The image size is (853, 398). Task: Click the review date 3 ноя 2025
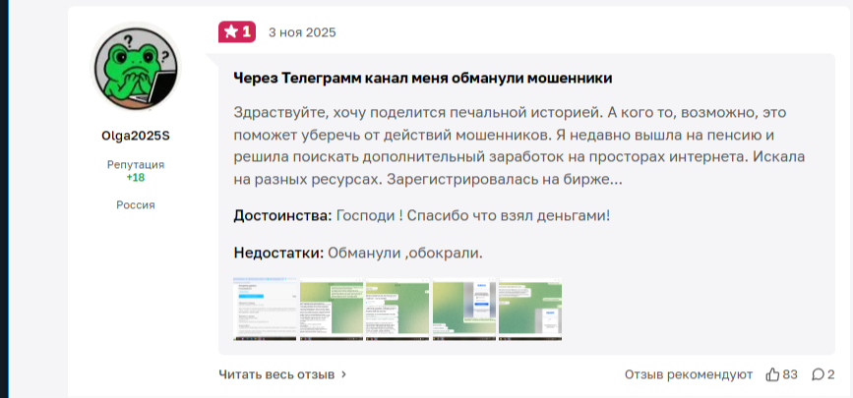(302, 32)
